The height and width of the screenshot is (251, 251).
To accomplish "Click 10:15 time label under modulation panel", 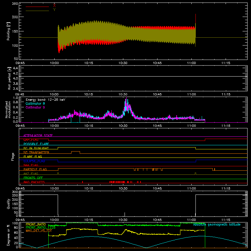I will [89, 126].
